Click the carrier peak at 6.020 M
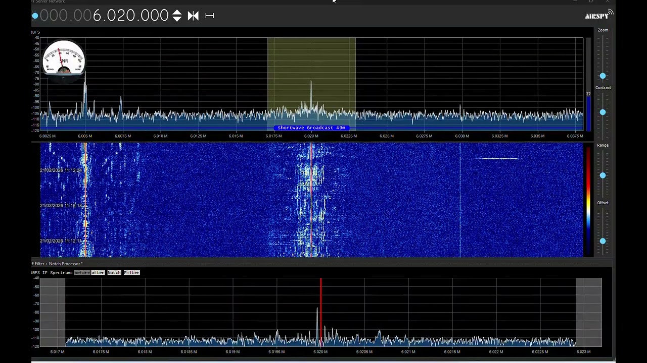 pyautogui.click(x=311, y=96)
